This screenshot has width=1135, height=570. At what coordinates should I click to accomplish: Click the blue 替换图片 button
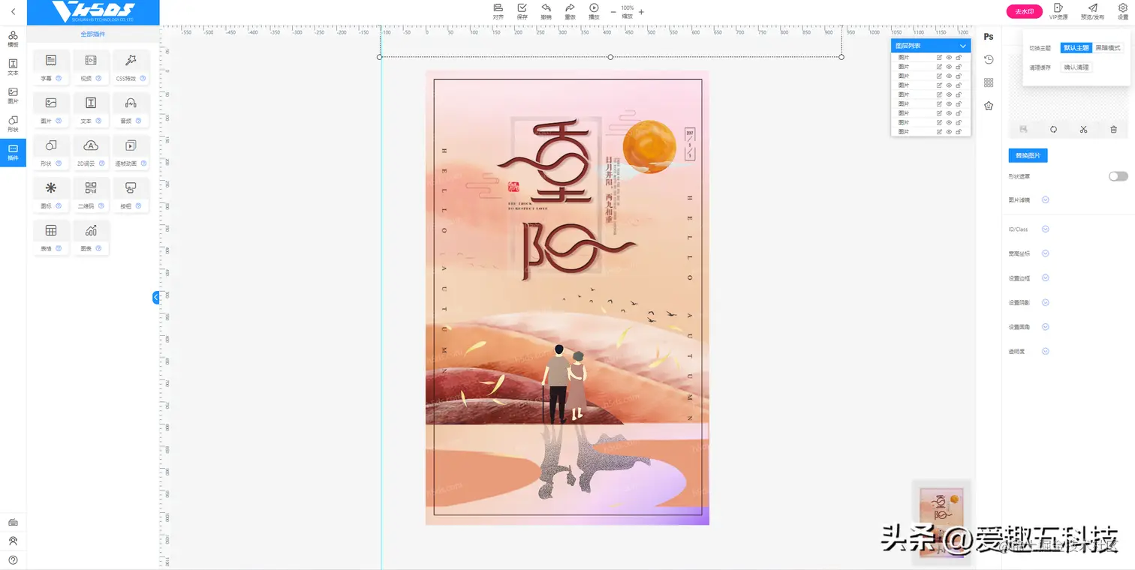point(1028,155)
